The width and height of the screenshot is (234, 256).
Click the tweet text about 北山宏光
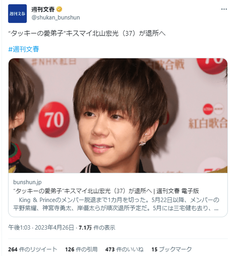coord(87,33)
